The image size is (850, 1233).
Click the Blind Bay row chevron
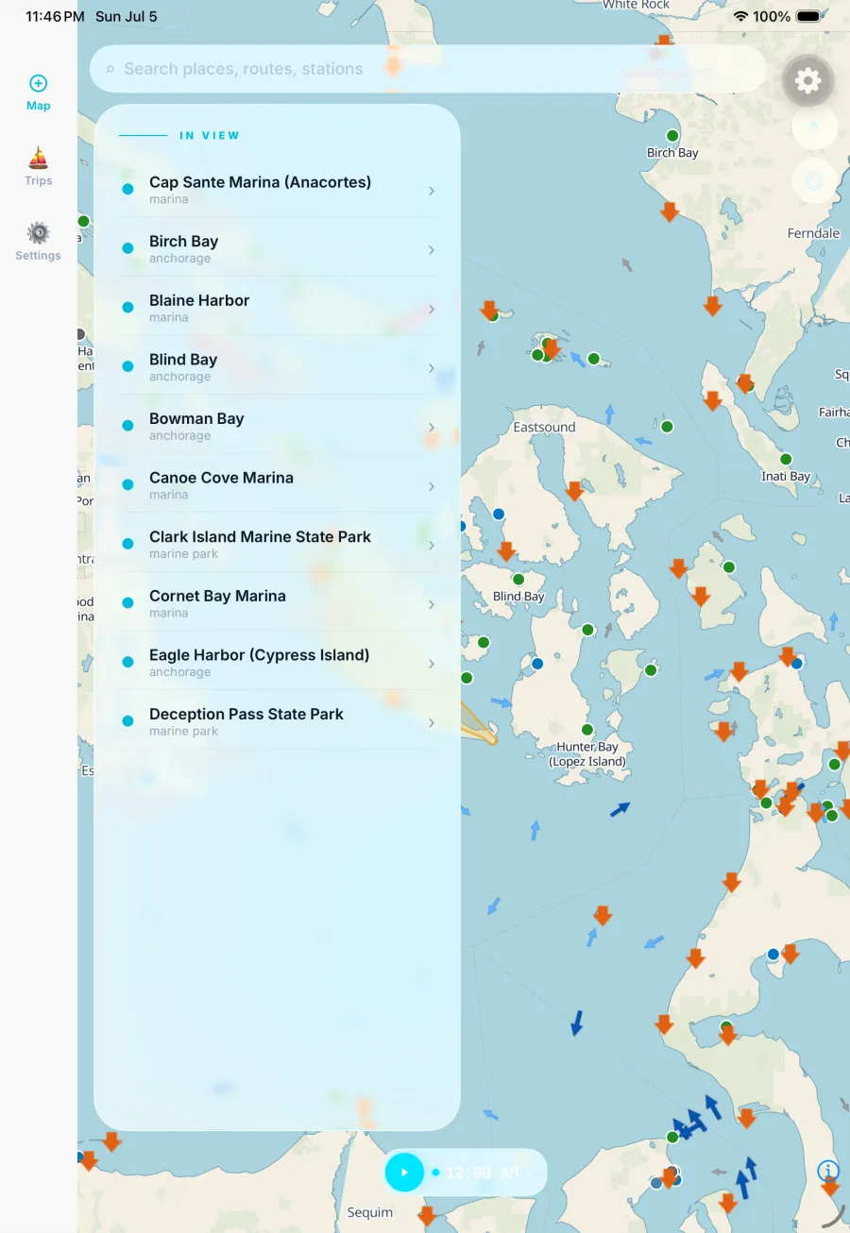[432, 368]
